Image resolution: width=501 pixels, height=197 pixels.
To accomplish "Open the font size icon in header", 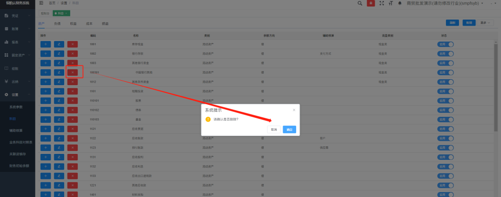I will point(390,3).
